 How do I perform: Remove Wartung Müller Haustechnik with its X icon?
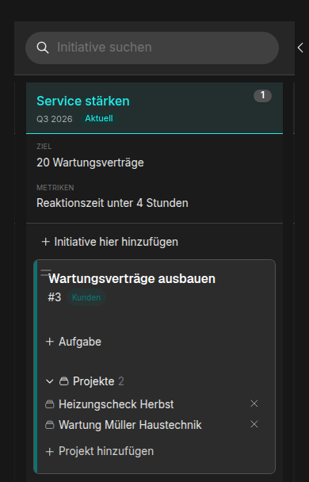(x=254, y=424)
